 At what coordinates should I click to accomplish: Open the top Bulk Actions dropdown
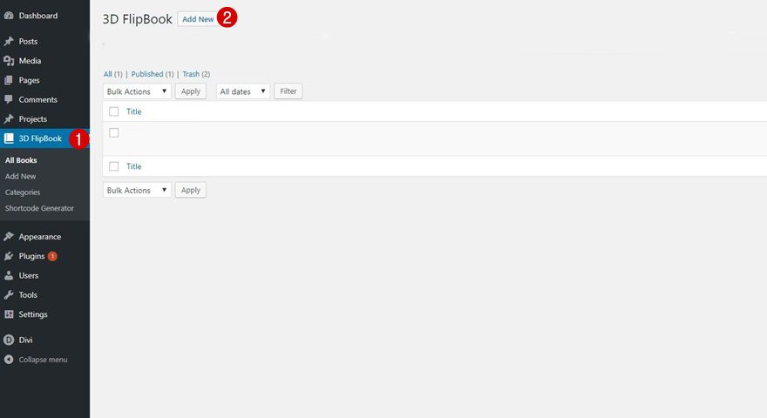pos(137,91)
